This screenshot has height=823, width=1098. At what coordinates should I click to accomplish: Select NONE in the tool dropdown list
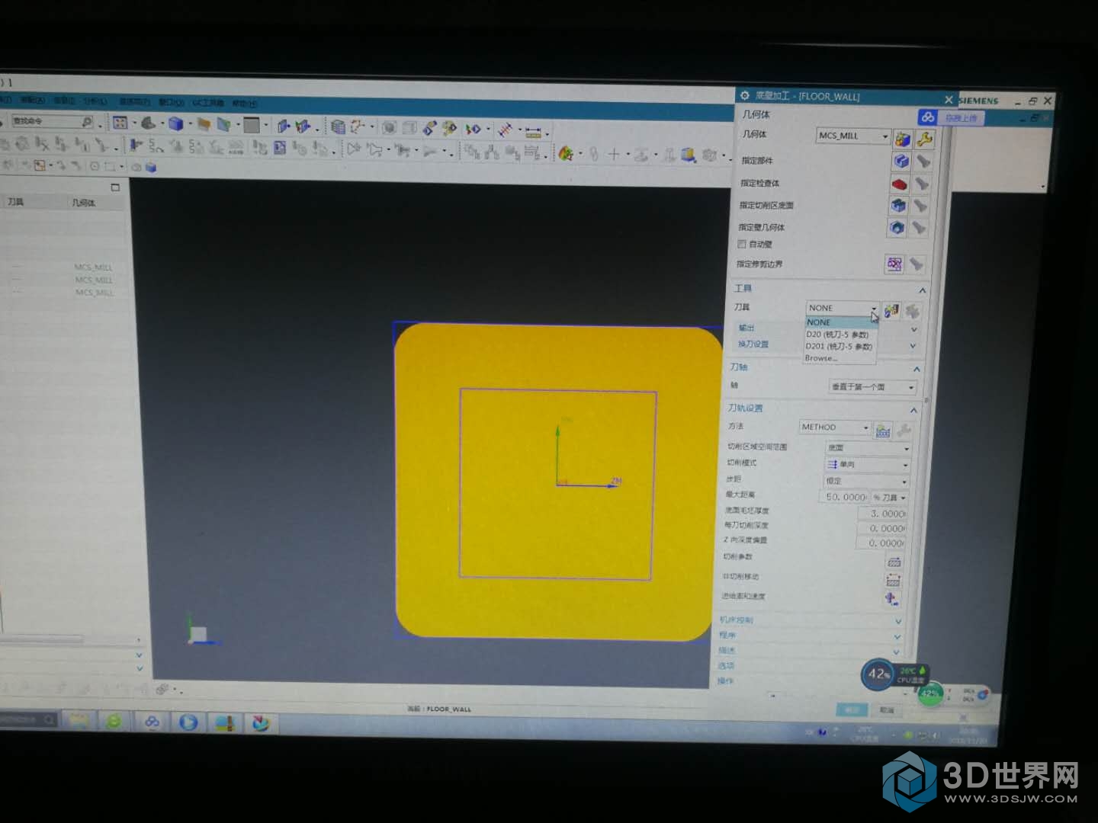[842, 322]
